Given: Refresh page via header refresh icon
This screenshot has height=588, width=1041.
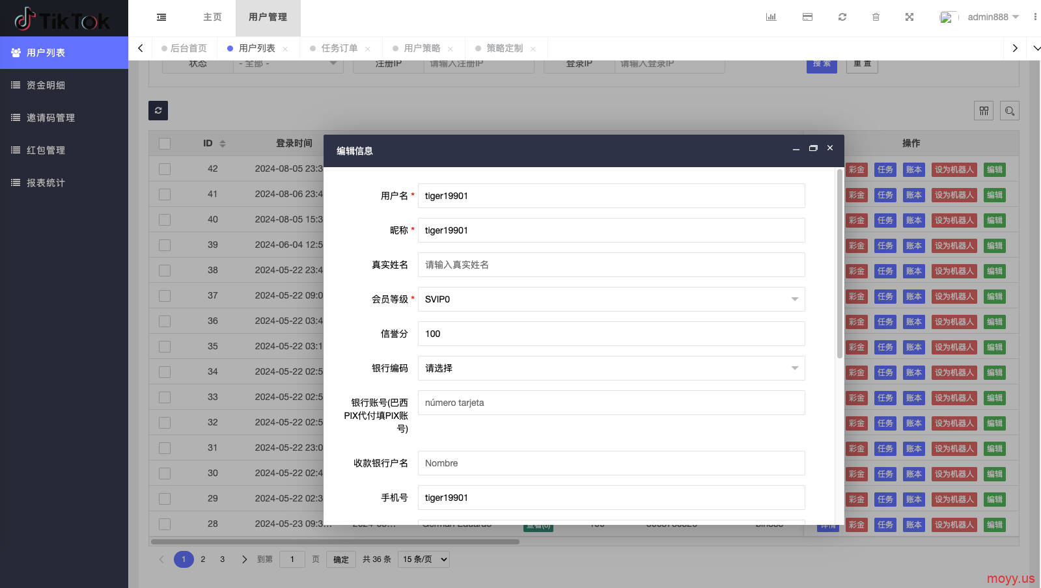Looking at the screenshot, I should (x=842, y=17).
